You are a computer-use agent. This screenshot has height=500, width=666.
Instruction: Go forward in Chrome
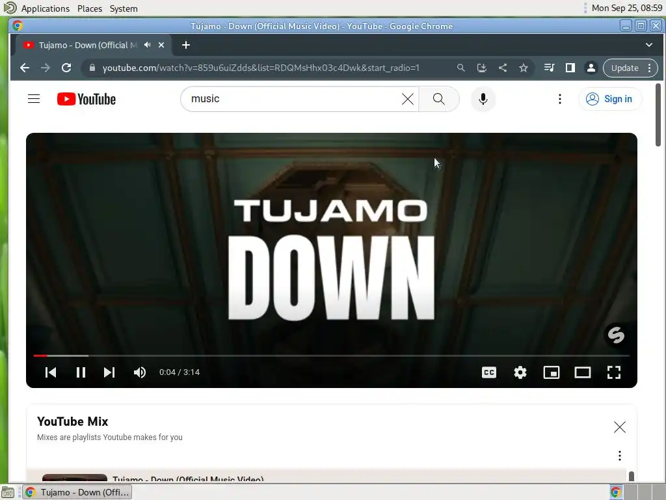point(46,68)
